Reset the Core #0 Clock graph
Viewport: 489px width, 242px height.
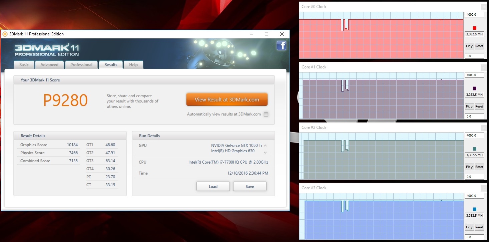(479, 46)
